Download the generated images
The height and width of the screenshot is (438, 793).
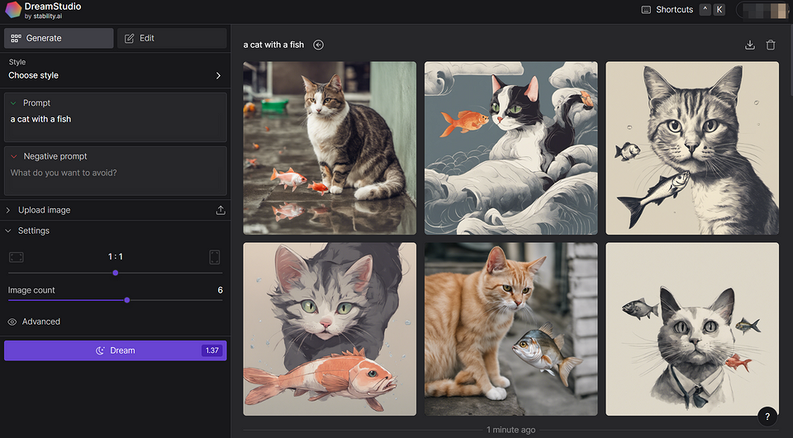coord(750,45)
